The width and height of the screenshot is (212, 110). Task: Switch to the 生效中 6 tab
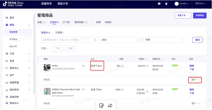pos(54,22)
